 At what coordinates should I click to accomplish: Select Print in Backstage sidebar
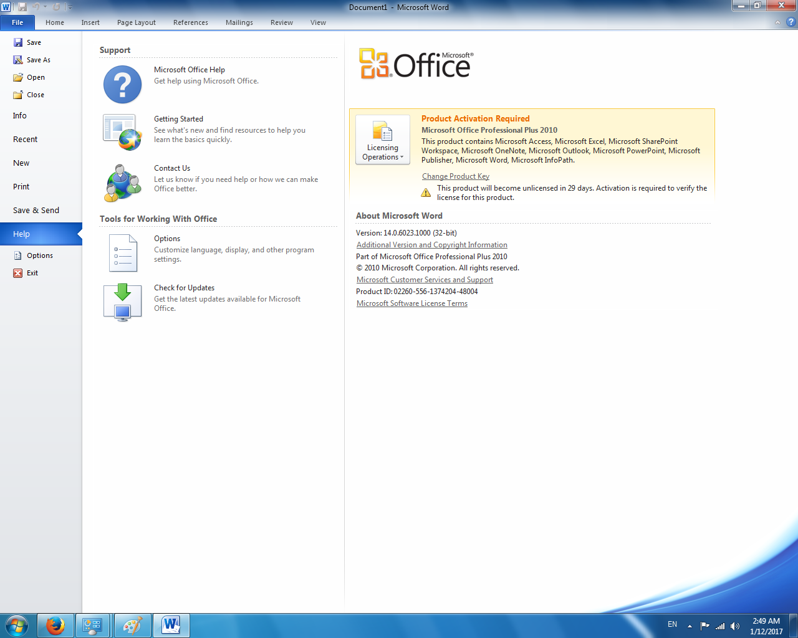point(41,187)
